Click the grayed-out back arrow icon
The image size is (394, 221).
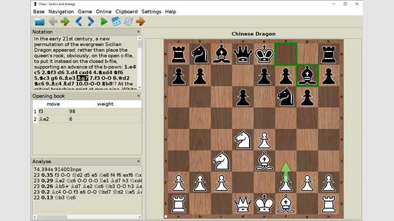click(x=53, y=22)
